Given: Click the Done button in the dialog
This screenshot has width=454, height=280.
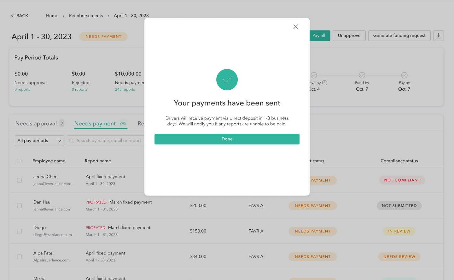Looking at the screenshot, I should pos(227,139).
